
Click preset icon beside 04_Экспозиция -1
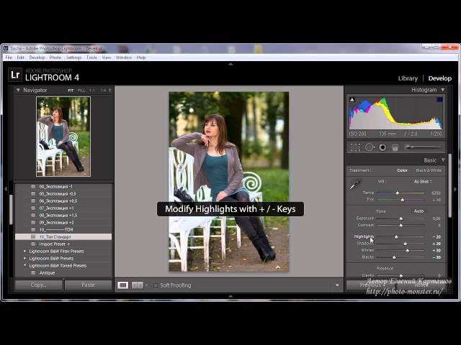point(33,187)
